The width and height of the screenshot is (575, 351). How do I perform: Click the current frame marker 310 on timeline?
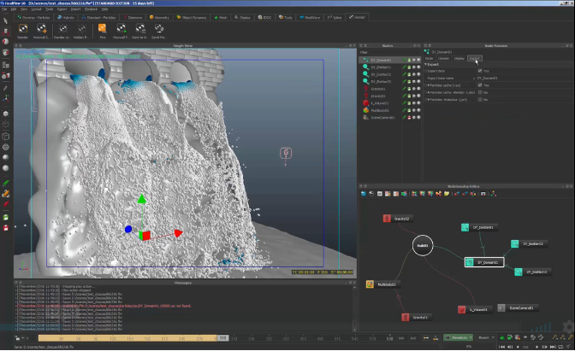pos(223,338)
